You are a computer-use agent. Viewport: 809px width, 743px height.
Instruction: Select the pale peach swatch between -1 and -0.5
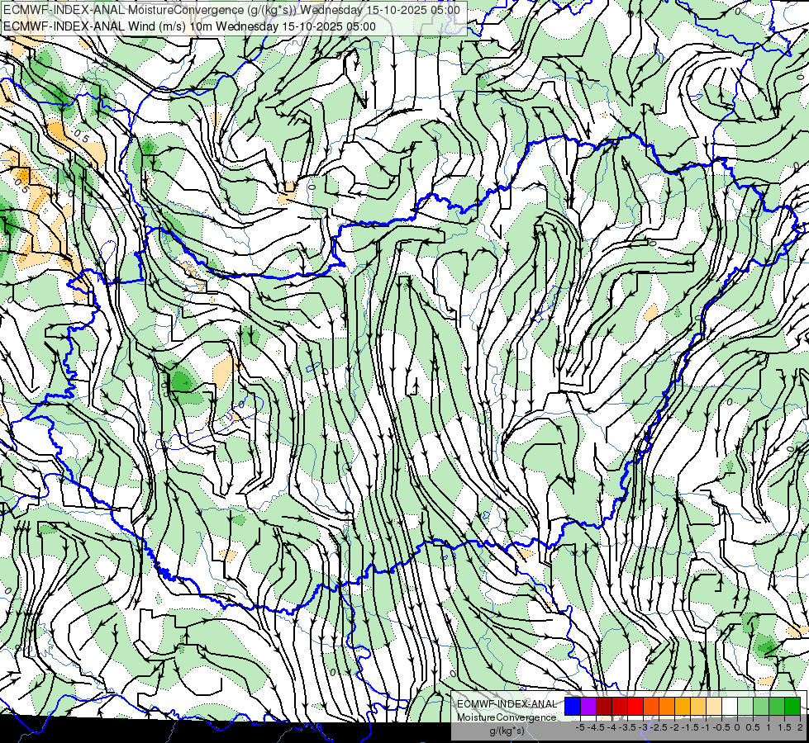713,706
